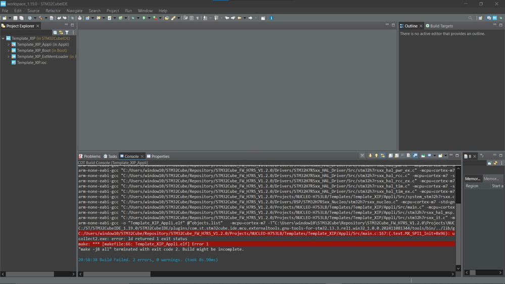Toggle Word Wrap in console toolbar

(x=403, y=156)
